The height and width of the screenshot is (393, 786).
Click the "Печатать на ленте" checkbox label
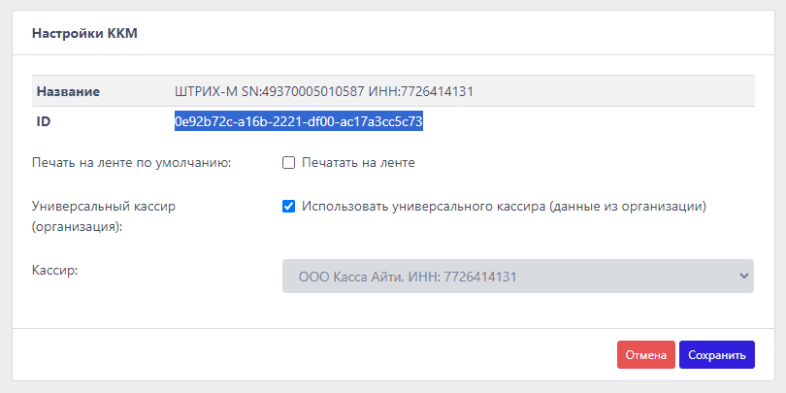[x=358, y=163]
